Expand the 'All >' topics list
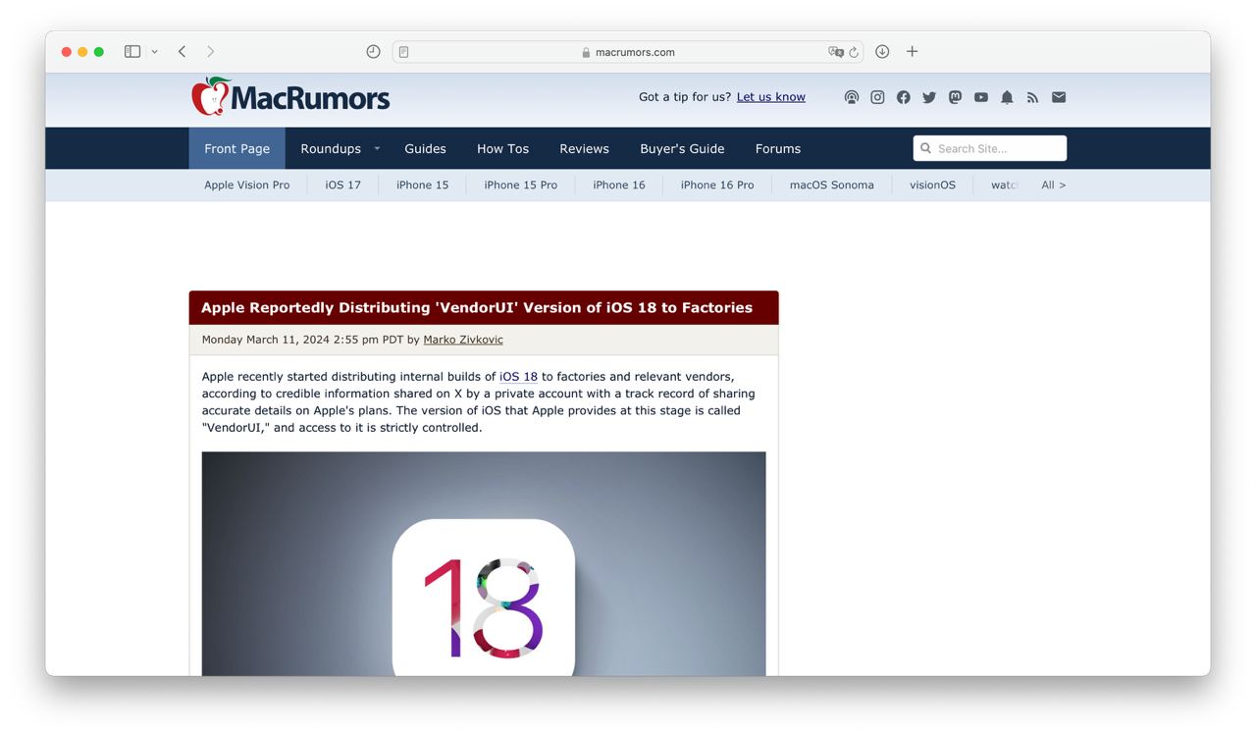The height and width of the screenshot is (736, 1256). 1053,184
